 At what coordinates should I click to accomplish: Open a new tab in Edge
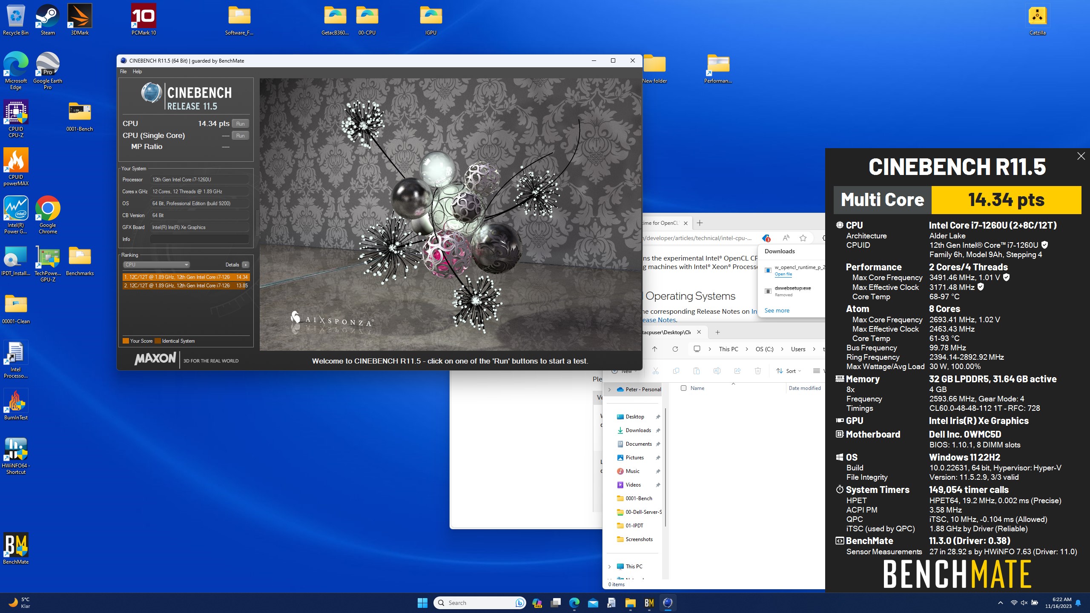(700, 223)
